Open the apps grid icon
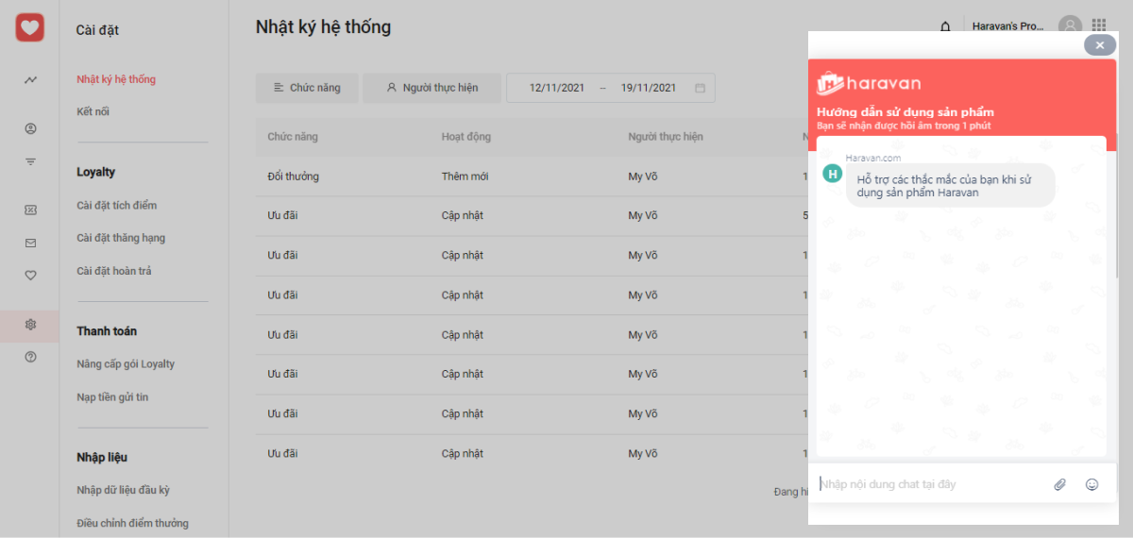1133x538 pixels. pyautogui.click(x=1099, y=25)
